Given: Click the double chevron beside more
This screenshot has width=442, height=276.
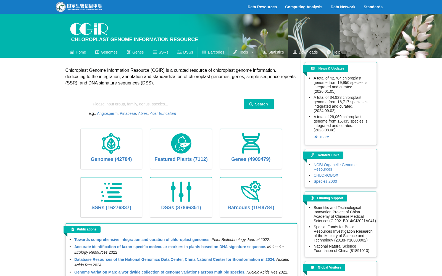Looking at the screenshot, I should 316,137.
